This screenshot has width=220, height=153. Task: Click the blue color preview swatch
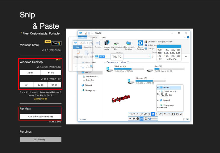(169, 47)
